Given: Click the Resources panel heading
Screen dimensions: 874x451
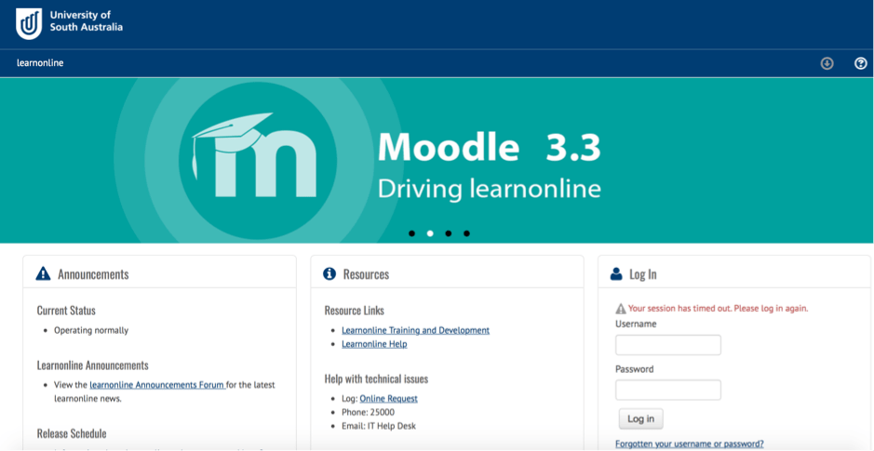Looking at the screenshot, I should (x=366, y=274).
